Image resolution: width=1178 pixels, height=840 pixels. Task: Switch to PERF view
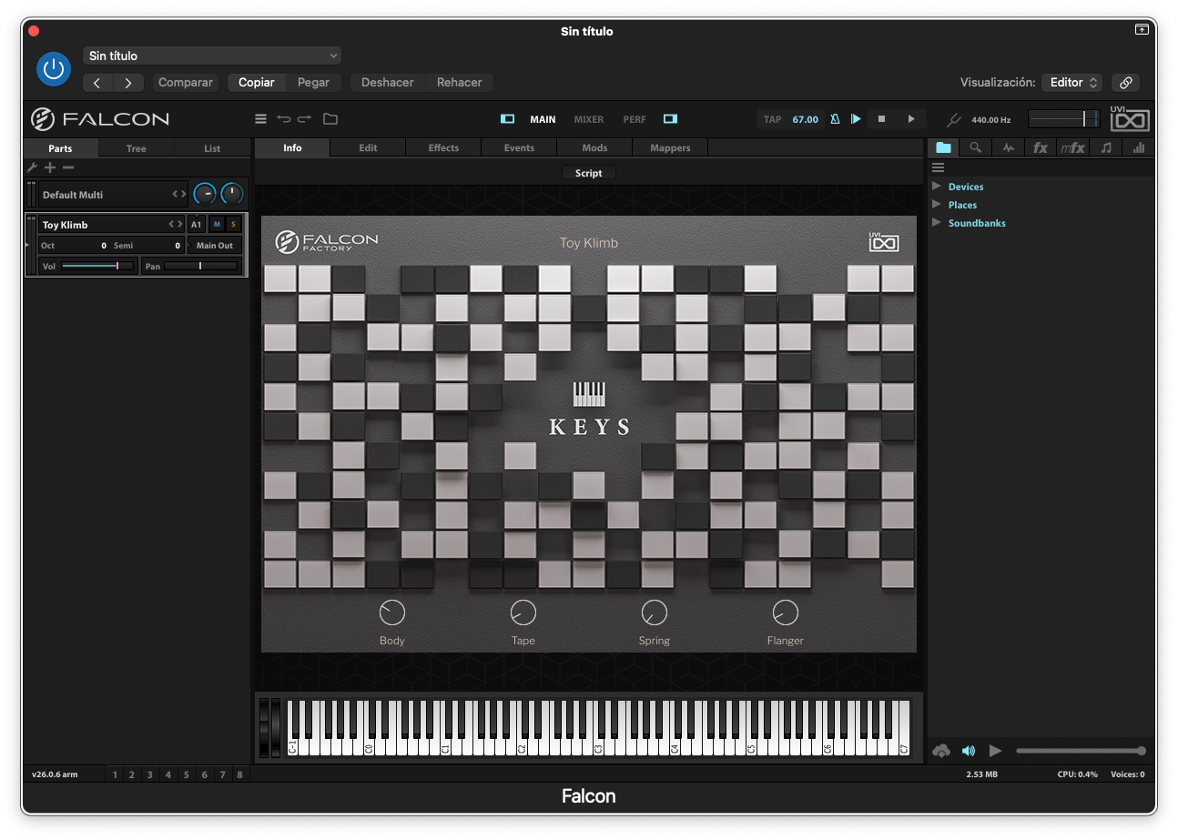(x=635, y=119)
